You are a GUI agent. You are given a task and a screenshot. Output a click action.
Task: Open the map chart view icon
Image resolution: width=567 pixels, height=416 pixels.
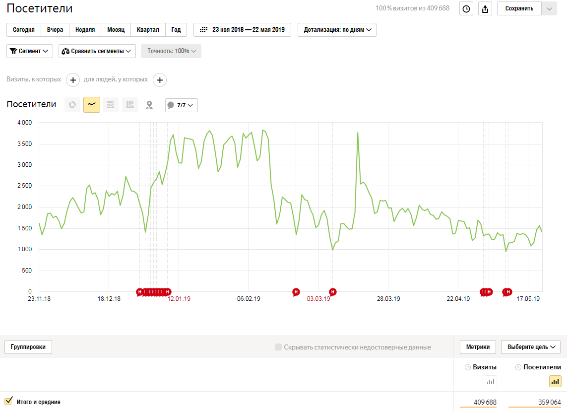pyautogui.click(x=149, y=105)
